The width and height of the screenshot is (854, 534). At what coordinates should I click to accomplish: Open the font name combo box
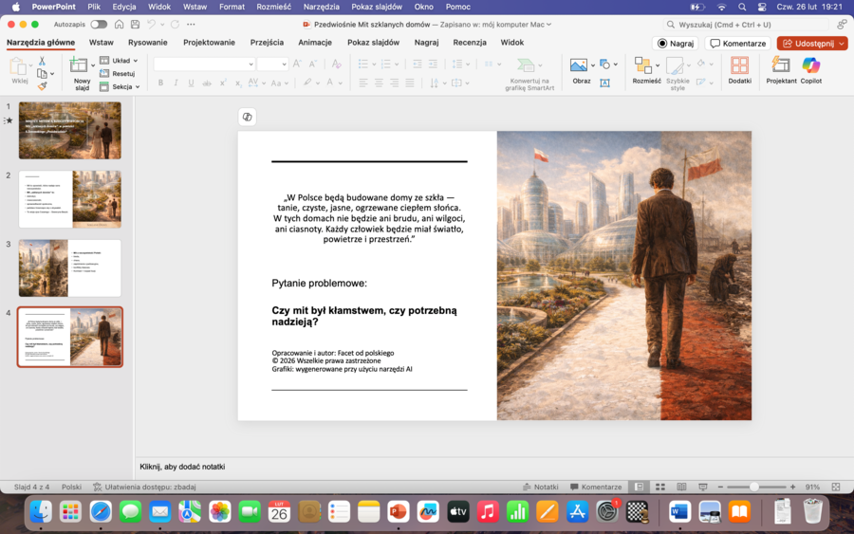coord(203,64)
